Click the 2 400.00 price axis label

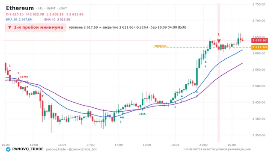point(259,119)
